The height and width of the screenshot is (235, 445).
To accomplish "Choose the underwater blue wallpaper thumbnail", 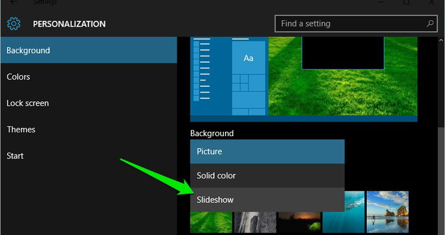I will [343, 212].
